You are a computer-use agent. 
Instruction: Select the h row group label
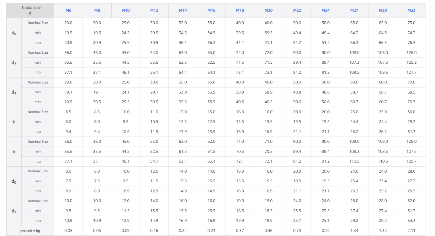click(14, 152)
